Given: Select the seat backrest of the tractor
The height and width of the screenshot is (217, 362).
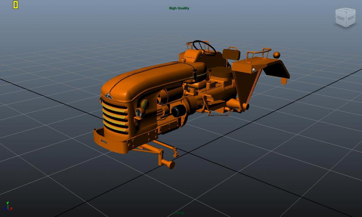Looking at the screenshot, I should coord(231,55).
